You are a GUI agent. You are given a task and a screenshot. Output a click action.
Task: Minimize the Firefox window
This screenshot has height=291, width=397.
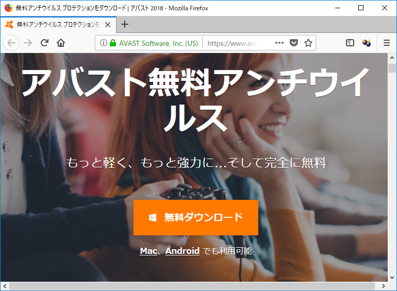point(338,8)
